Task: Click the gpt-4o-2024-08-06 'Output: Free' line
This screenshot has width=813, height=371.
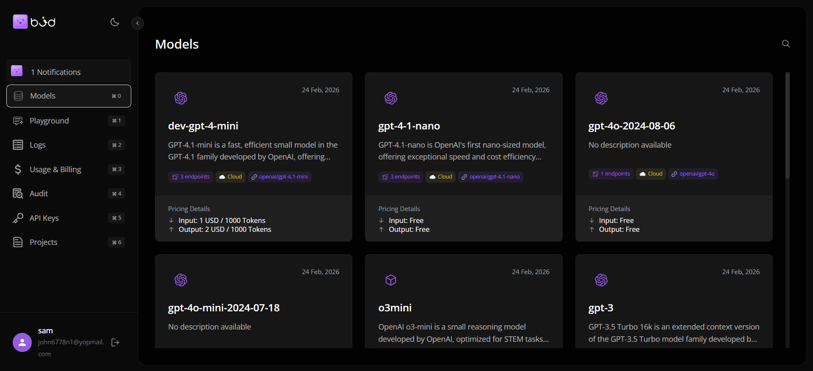Action: coord(619,229)
